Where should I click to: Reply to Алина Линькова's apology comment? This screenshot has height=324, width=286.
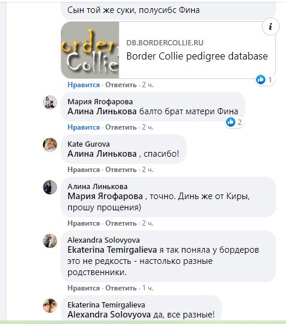(x=121, y=223)
